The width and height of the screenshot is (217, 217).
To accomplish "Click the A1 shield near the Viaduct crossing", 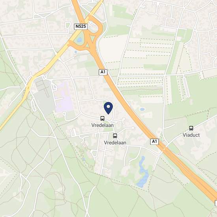I will pos(154,142).
